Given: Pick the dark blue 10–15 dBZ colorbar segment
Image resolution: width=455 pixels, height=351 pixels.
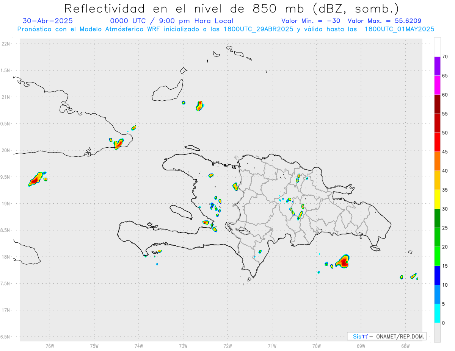Looking at the screenshot, I should 437,275.
